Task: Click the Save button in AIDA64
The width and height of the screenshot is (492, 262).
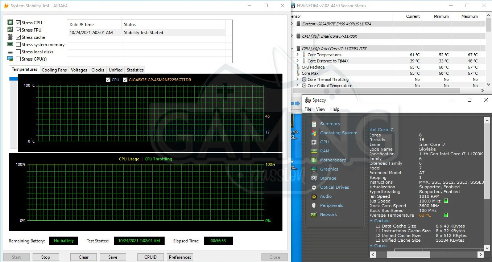Action: [x=113, y=257]
